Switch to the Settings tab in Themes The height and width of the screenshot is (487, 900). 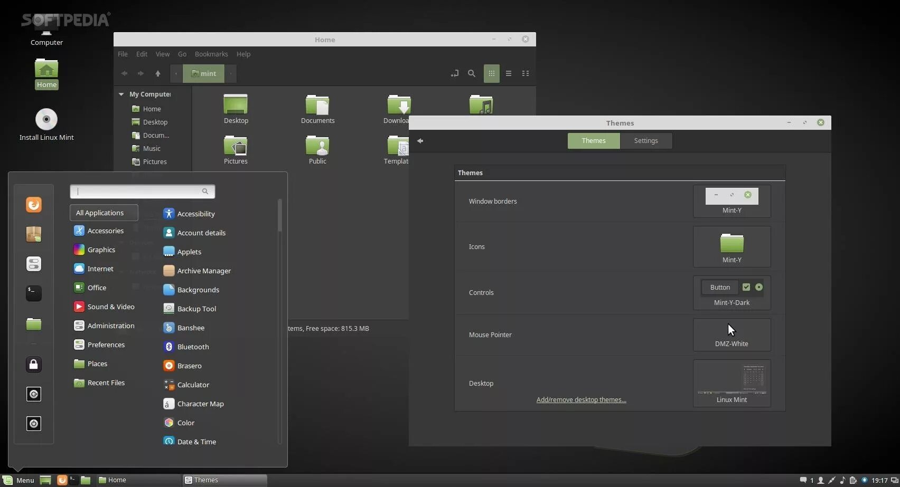[x=645, y=140]
